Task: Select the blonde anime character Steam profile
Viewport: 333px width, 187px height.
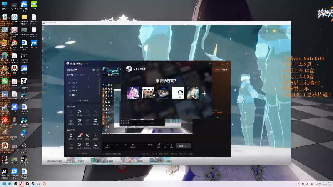Action: (x=193, y=93)
